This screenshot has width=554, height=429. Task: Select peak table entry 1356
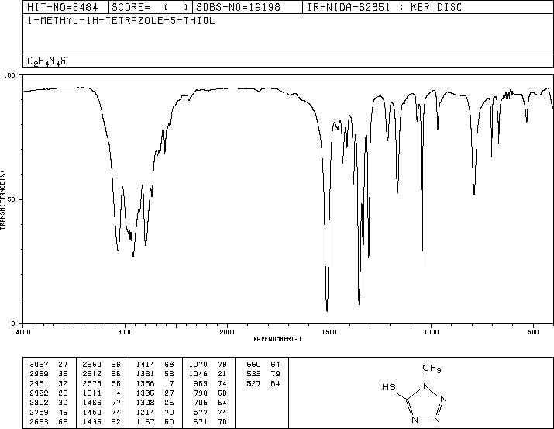pos(145,383)
